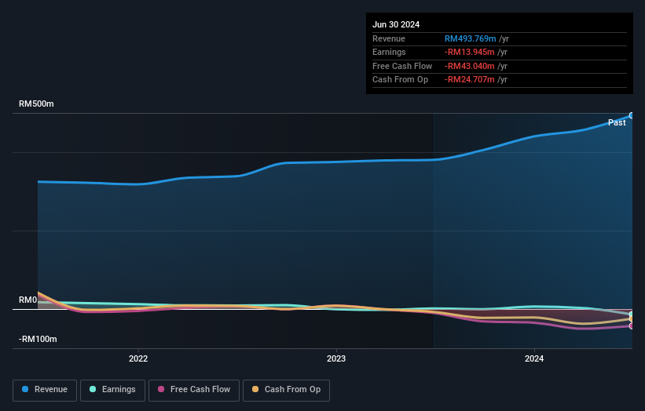Click the -RM43.040m free cash flow value

click(469, 66)
